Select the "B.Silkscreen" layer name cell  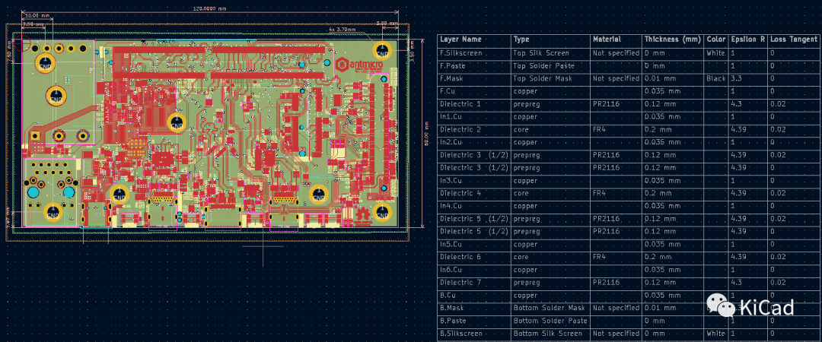click(474, 333)
